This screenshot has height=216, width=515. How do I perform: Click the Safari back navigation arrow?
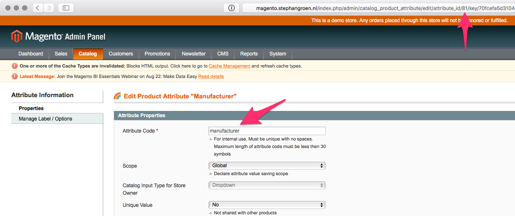38,8
